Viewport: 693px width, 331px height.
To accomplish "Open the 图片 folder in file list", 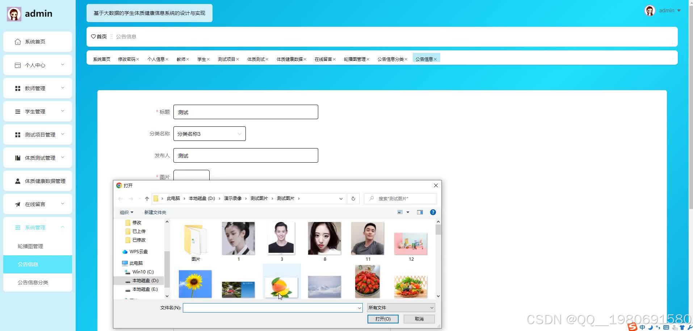I will coord(196,242).
